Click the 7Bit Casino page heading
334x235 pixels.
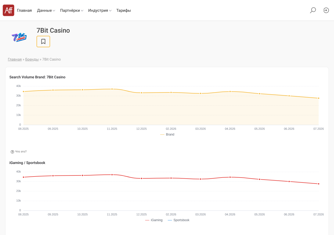(x=53, y=31)
